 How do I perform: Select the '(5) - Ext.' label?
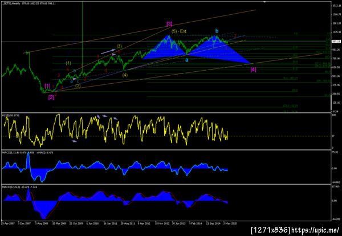pyautogui.click(x=179, y=31)
